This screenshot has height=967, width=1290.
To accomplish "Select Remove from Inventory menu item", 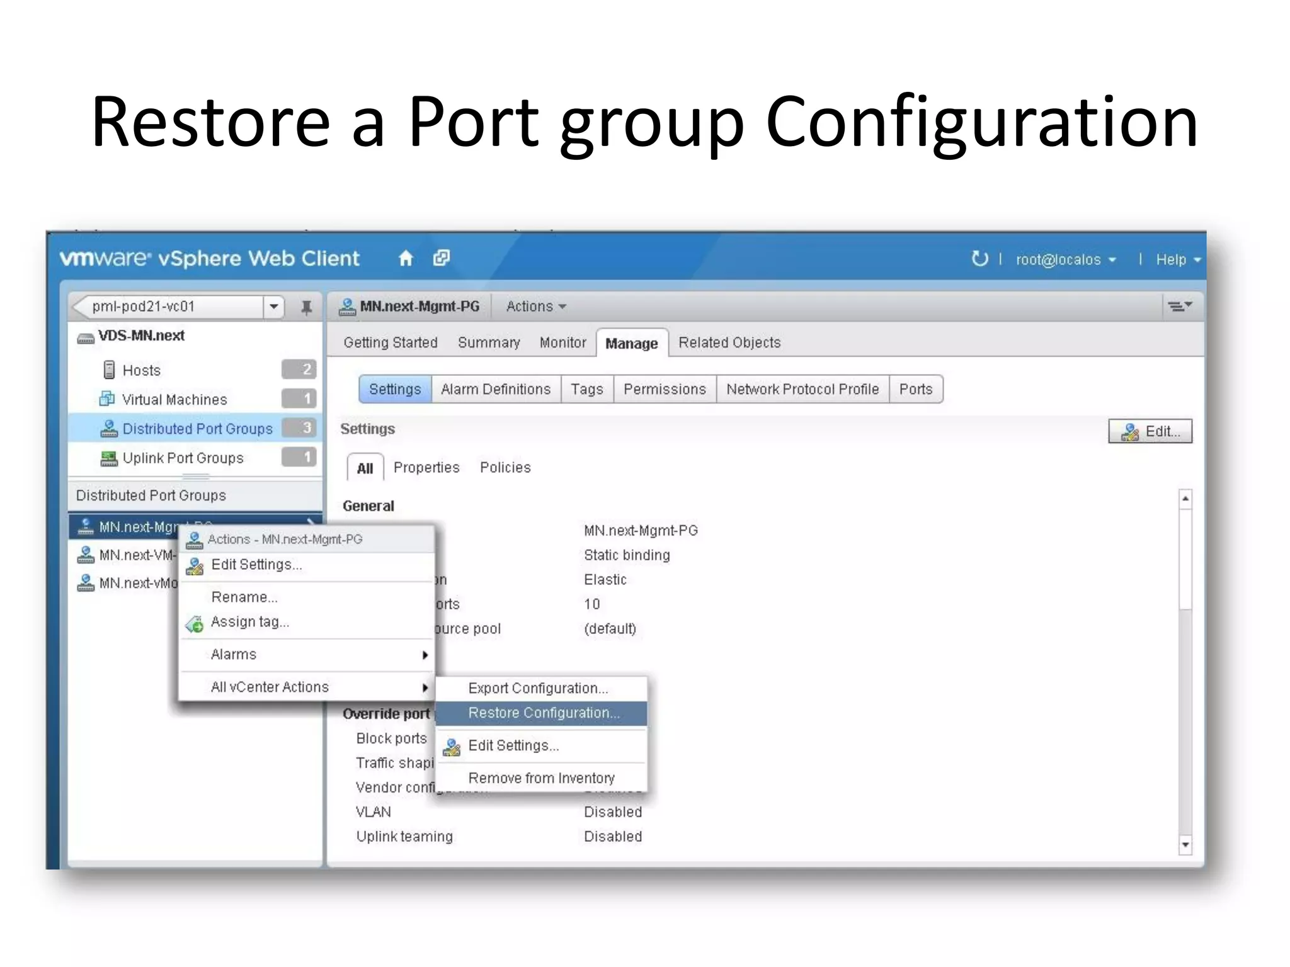I will tap(542, 778).
